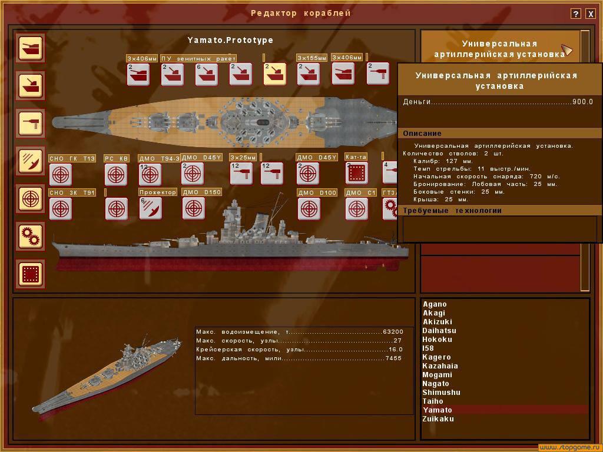Open the gears machinery category icon

(x=29, y=236)
